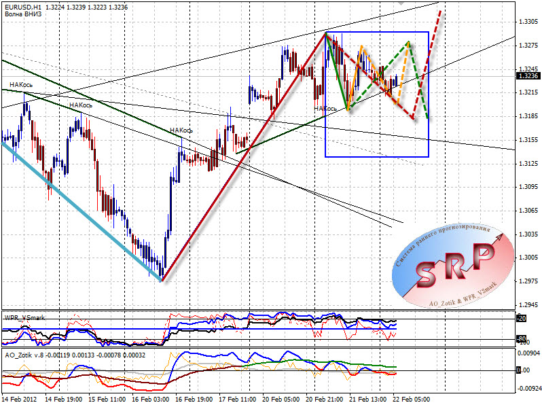The image size is (542, 405).
Task: Click the 1.3305 price axis label
Action: pos(529,22)
